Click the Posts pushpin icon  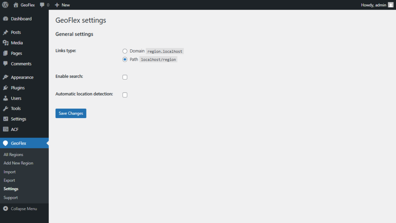6,32
